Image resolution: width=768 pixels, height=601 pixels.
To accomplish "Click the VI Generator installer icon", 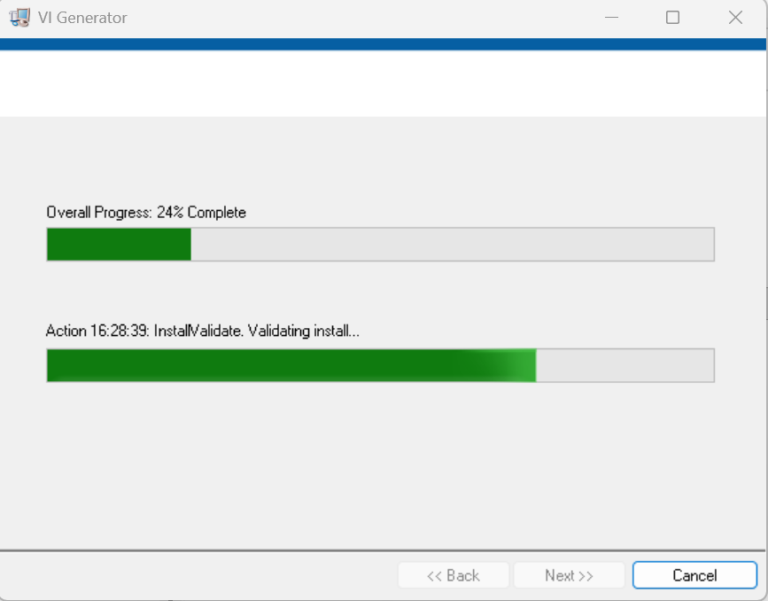I will click(19, 18).
